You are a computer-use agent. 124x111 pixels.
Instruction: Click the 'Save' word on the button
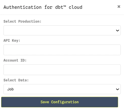45,102
